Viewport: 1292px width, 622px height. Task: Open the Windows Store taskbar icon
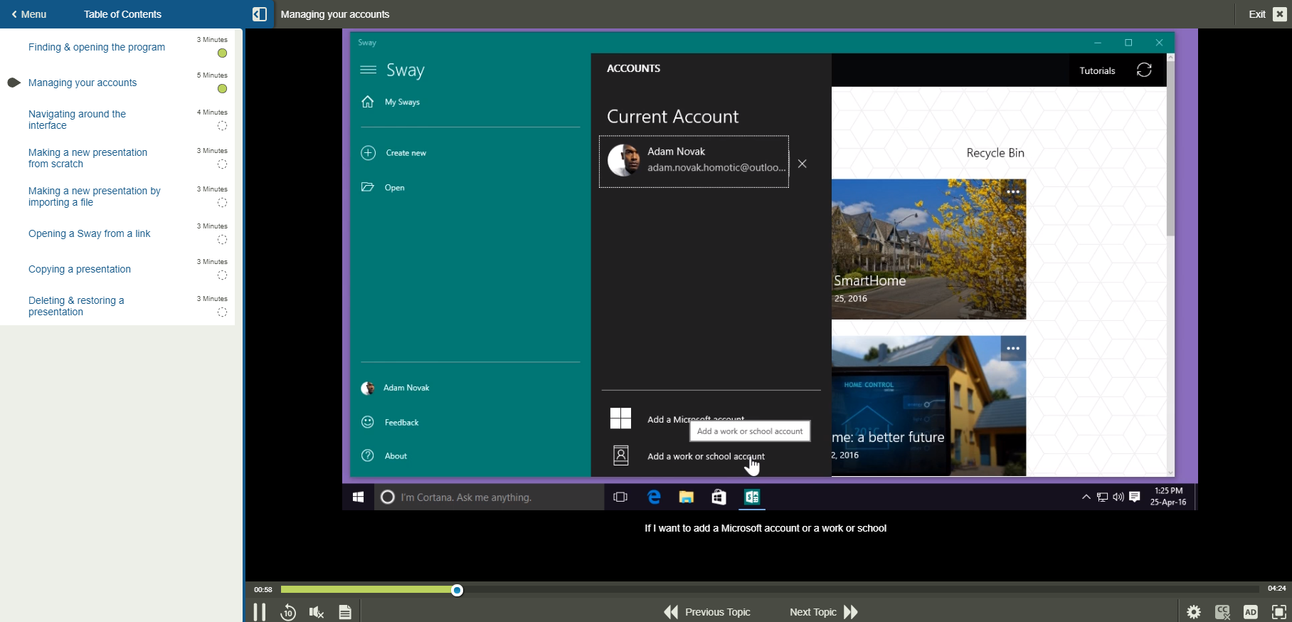(x=719, y=497)
